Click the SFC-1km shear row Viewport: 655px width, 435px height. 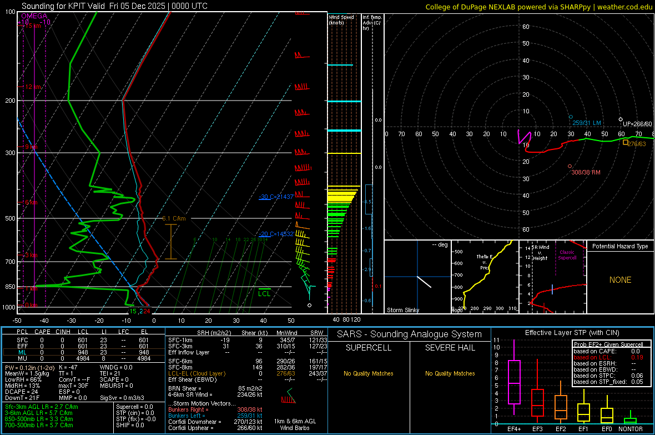coord(248,340)
